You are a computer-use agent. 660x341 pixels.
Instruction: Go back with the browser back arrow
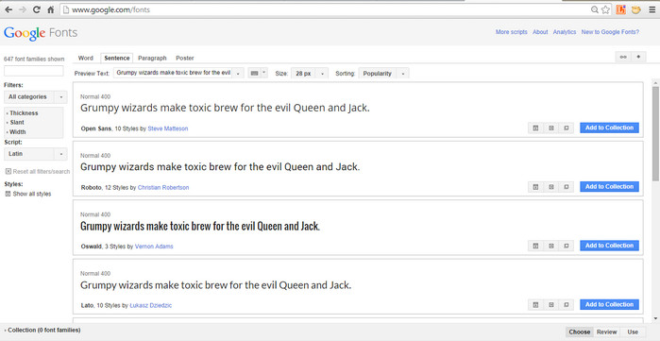point(8,9)
